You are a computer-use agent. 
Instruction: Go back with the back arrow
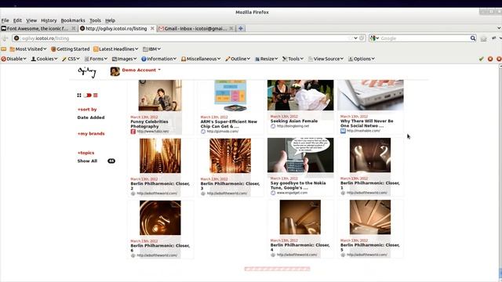(x=5, y=38)
